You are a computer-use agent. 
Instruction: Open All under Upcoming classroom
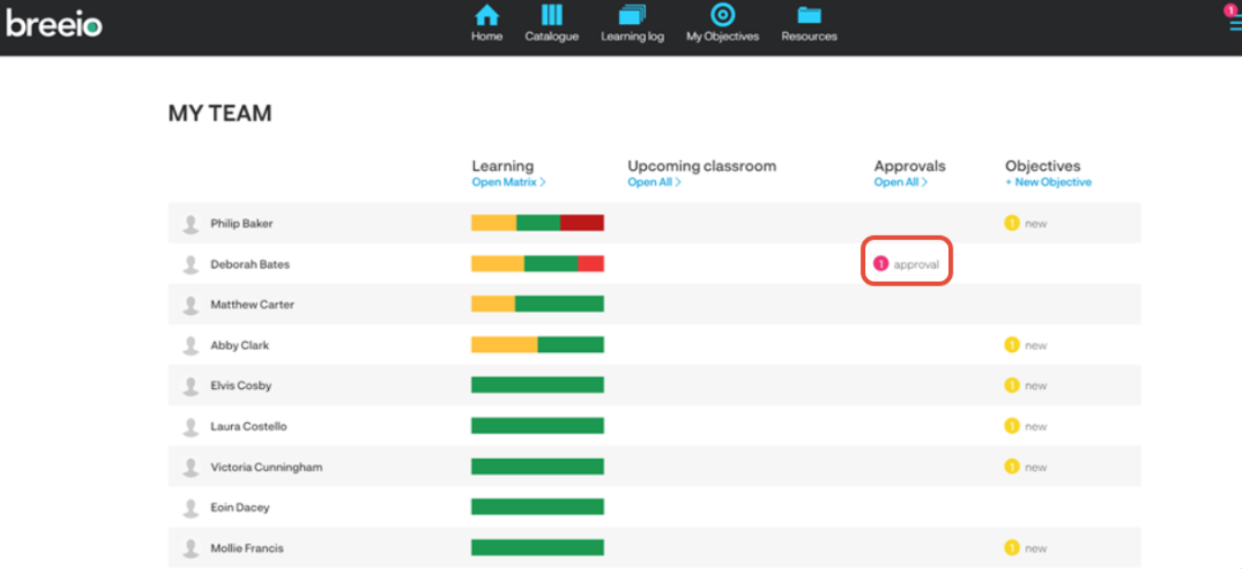tap(654, 182)
